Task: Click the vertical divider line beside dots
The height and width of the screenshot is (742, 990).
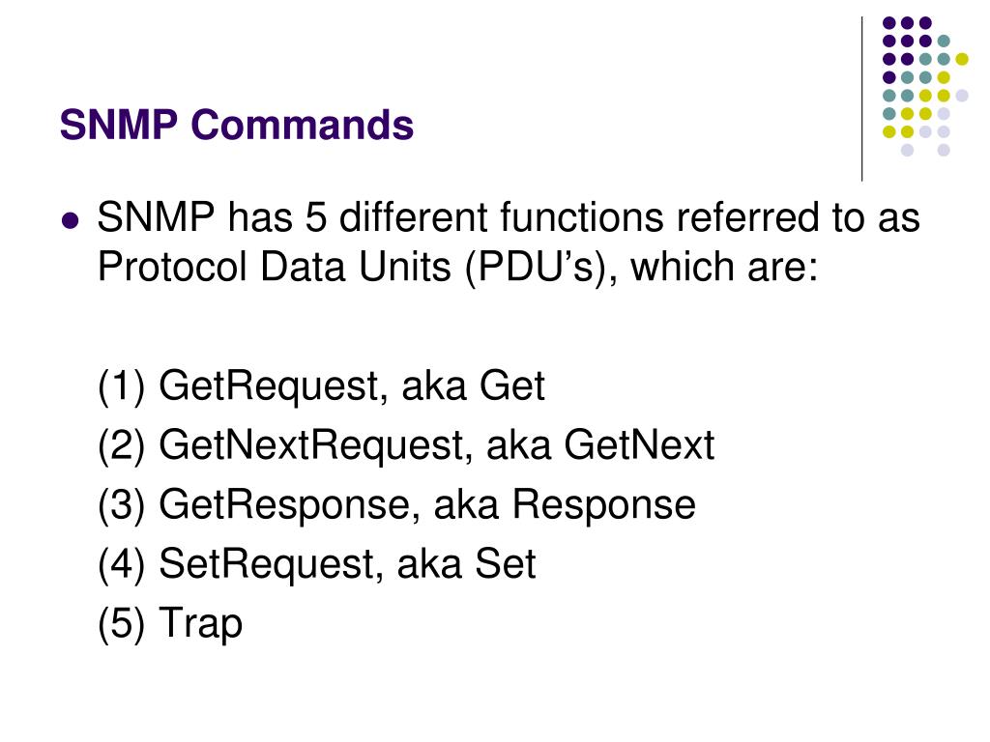Action: pos(861,100)
